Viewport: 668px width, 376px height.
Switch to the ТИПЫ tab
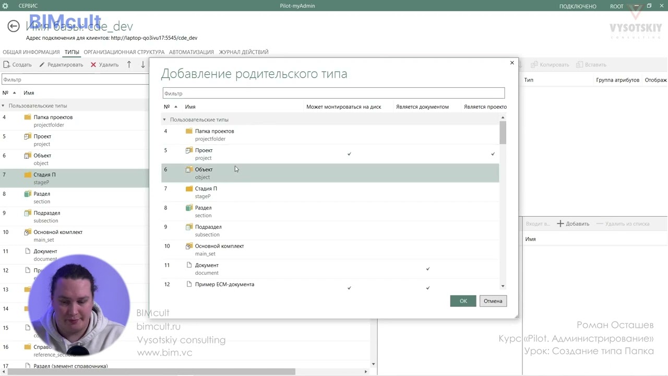click(72, 52)
